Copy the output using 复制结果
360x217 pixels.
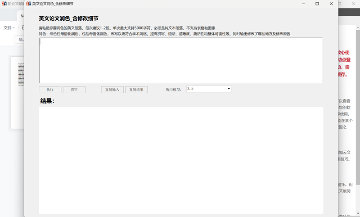point(136,90)
